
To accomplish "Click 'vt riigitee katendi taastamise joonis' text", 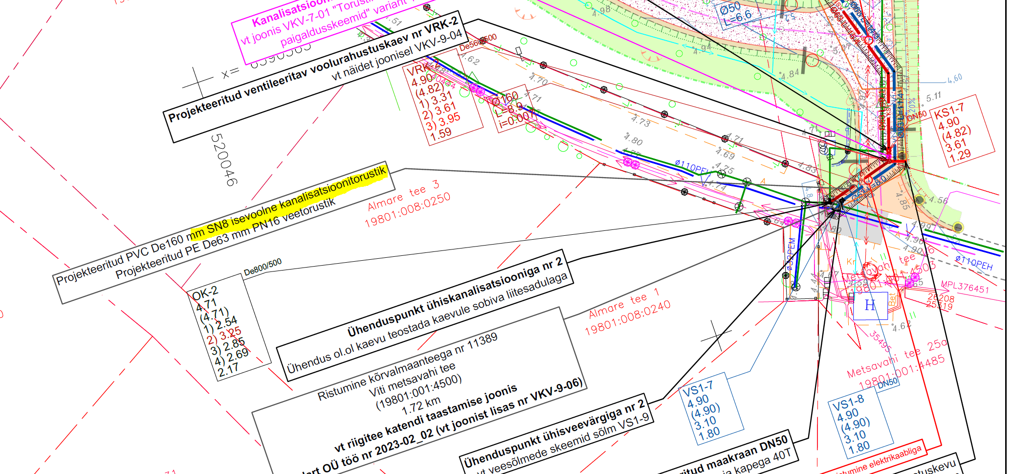I will (425, 418).
